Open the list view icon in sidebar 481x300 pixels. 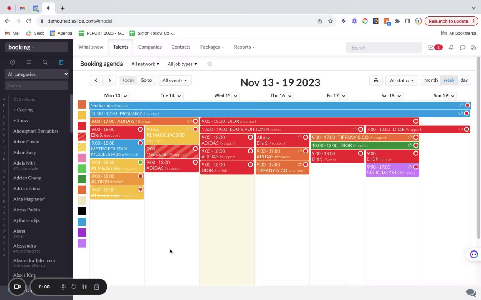coord(29,62)
